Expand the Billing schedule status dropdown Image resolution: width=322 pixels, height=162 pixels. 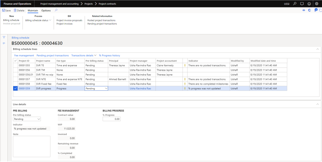pos(38,20)
